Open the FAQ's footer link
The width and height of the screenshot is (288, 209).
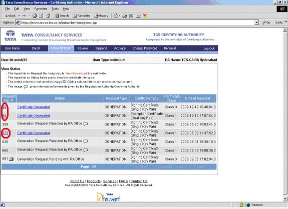coord(123,181)
